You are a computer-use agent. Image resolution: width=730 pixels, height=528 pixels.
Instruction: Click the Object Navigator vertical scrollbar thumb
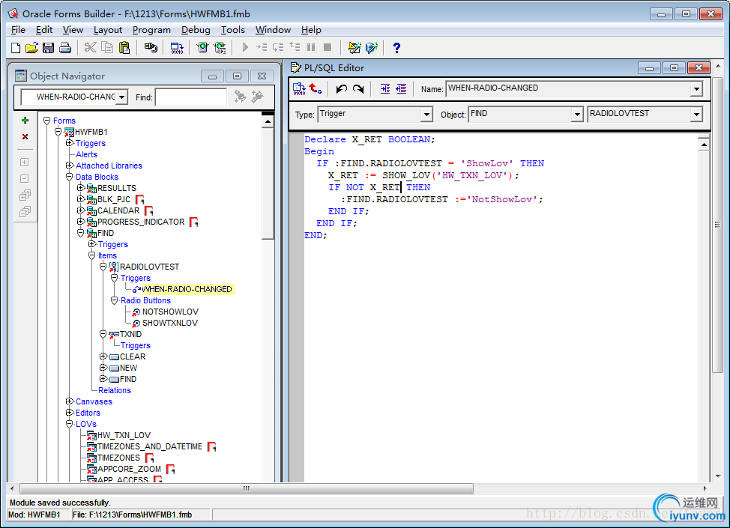coord(268,183)
